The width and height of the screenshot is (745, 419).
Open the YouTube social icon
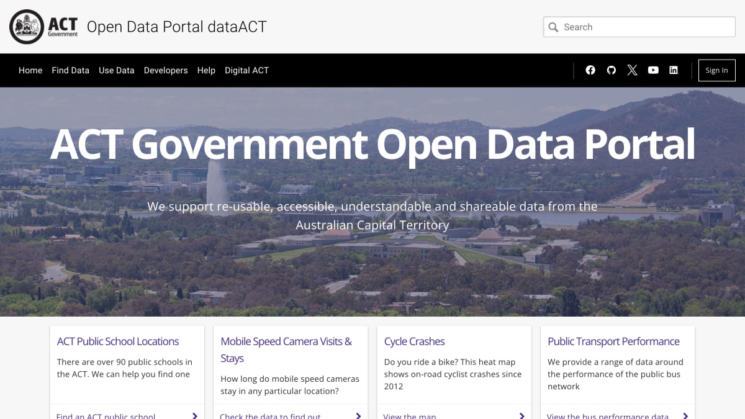pos(653,70)
